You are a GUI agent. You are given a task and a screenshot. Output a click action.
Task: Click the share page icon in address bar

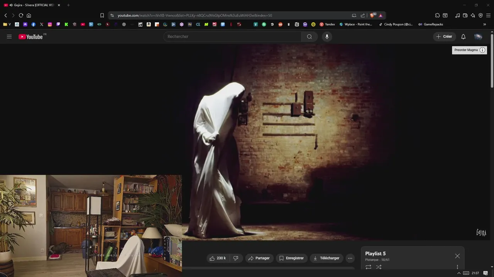363,15
